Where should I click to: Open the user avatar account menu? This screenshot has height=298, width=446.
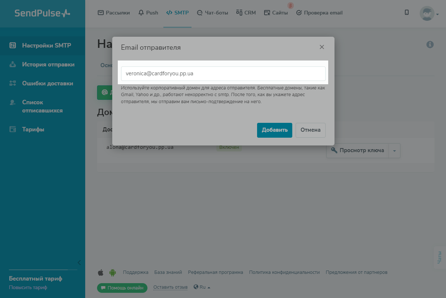[429, 13]
